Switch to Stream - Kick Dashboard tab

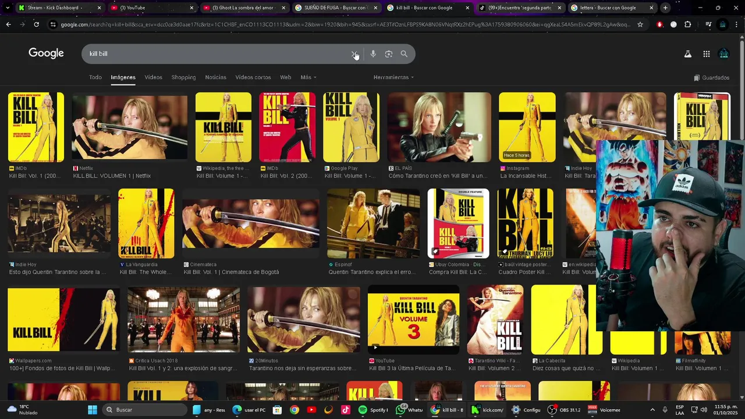point(58,8)
